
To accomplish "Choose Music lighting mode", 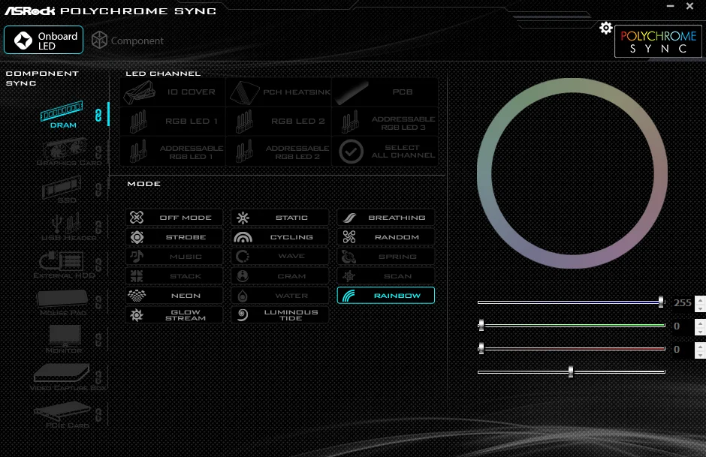I will coord(173,257).
